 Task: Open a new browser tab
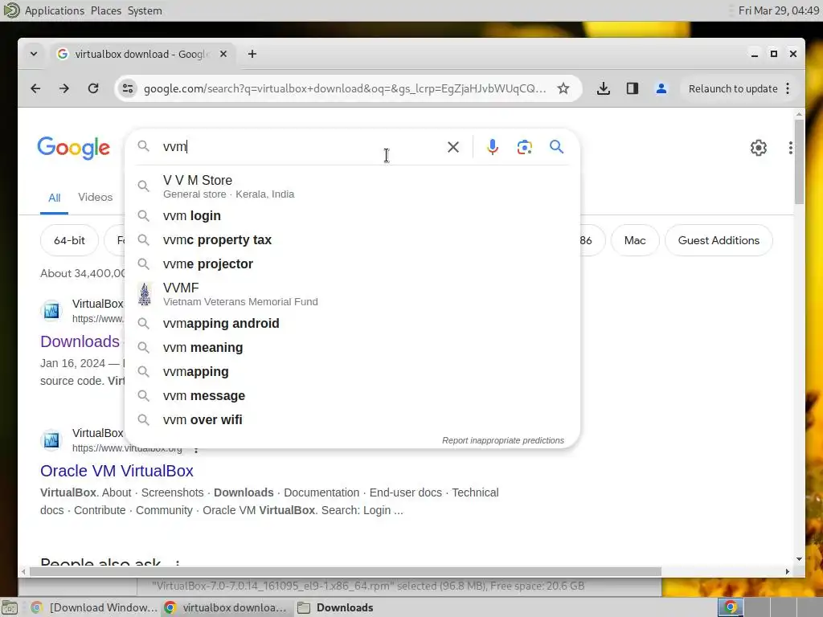tap(252, 54)
